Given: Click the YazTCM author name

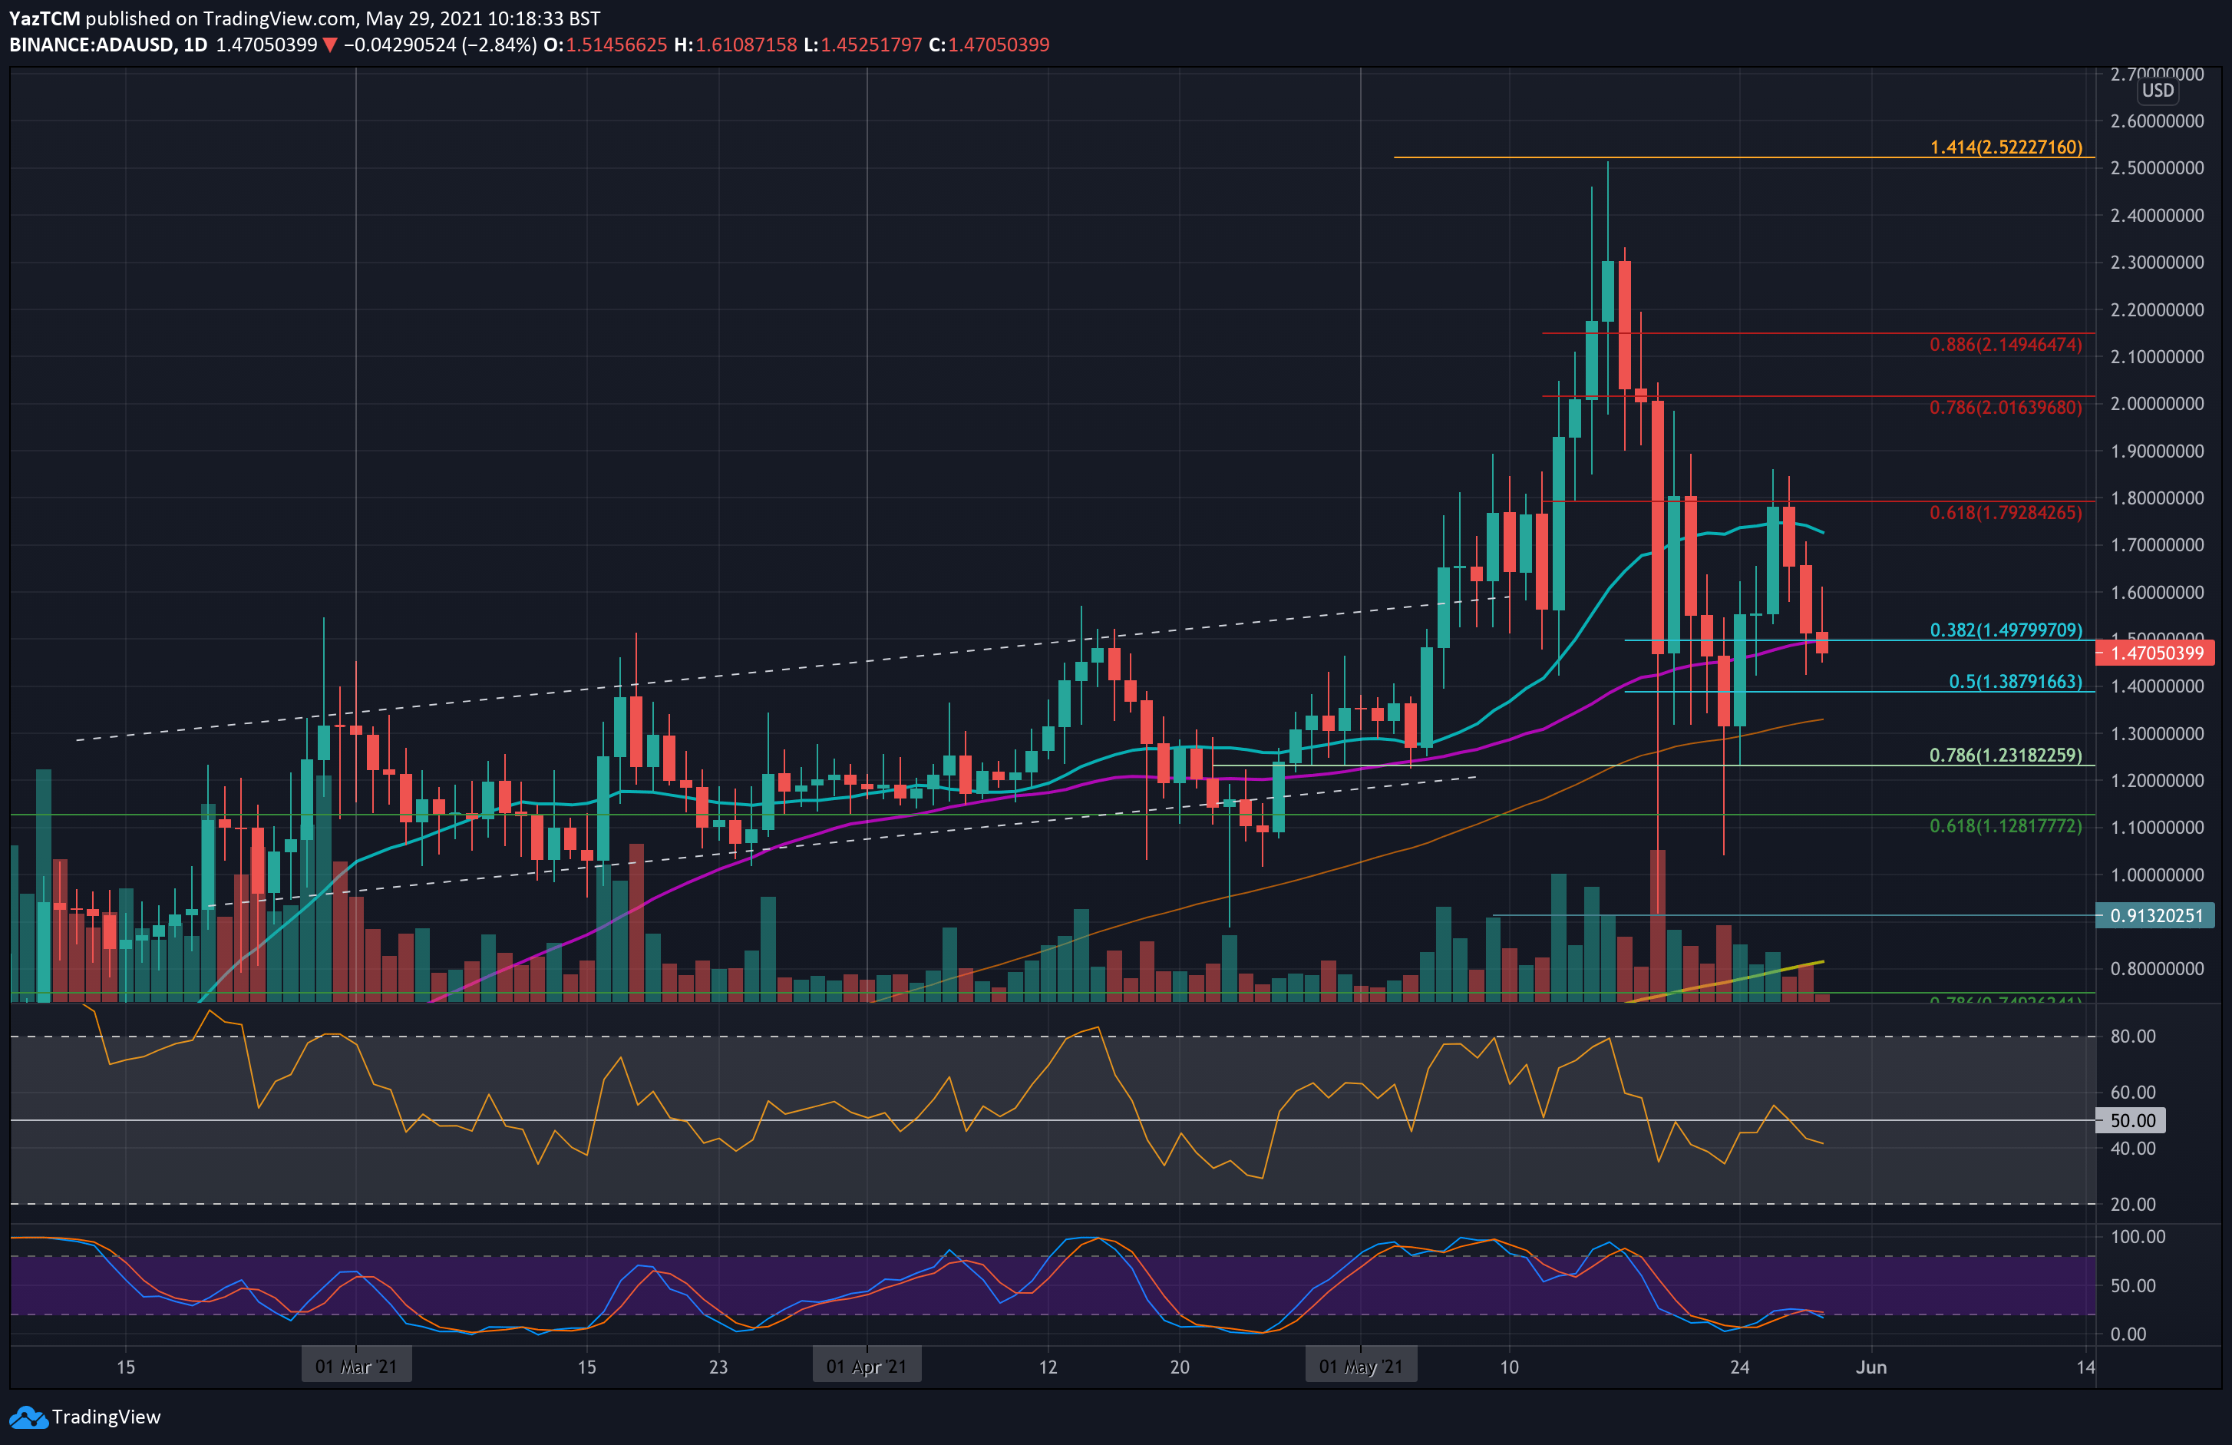Looking at the screenshot, I should coord(44,18).
